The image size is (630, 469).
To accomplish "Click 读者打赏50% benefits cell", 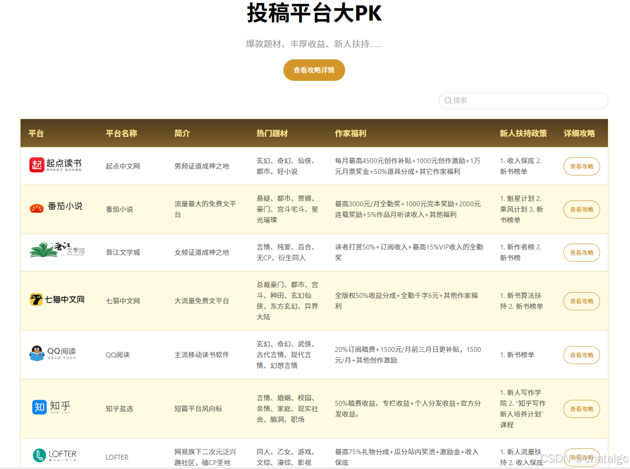I will (409, 252).
